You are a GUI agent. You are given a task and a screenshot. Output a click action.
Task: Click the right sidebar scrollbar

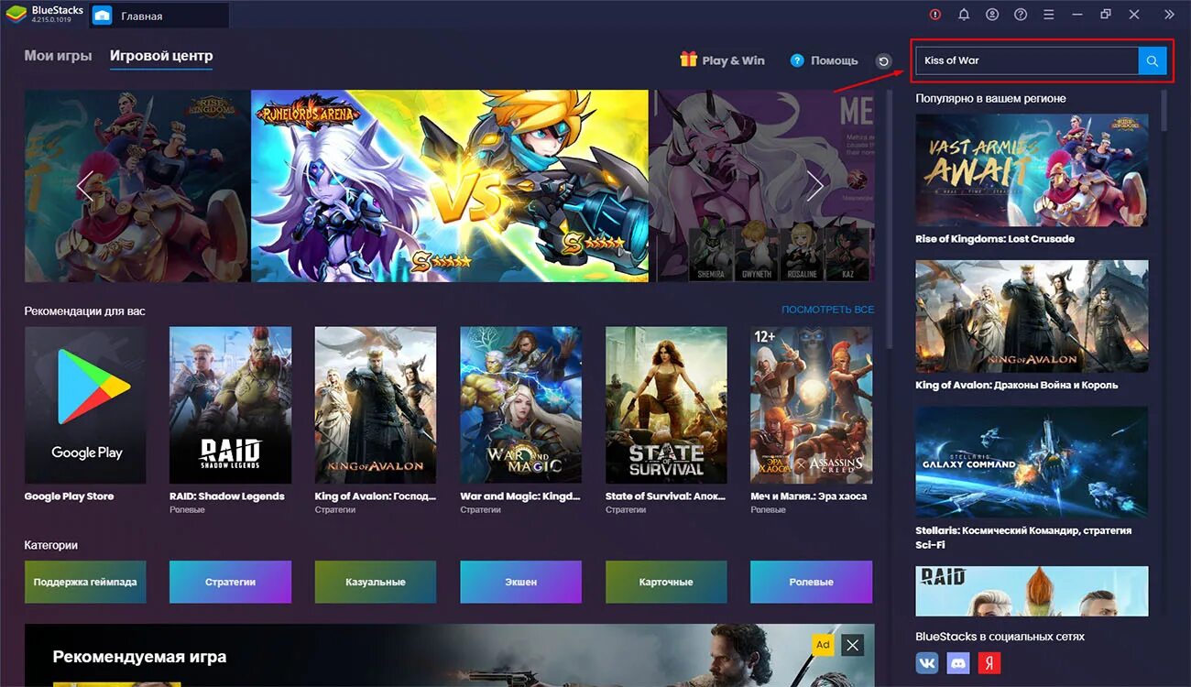click(x=1164, y=110)
